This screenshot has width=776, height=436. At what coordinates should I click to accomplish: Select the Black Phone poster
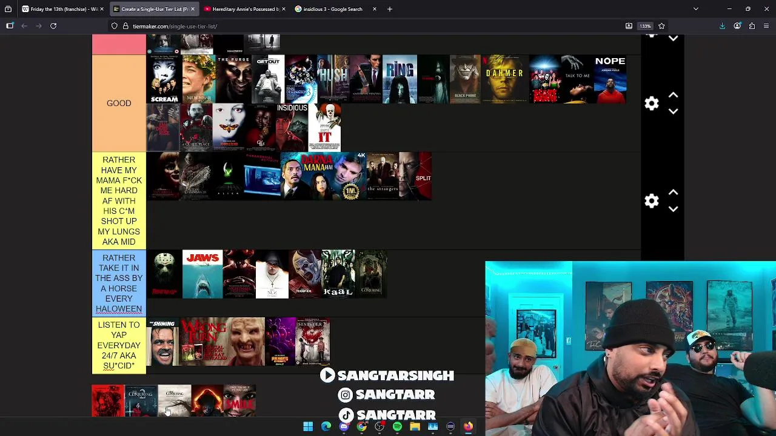[465, 79]
